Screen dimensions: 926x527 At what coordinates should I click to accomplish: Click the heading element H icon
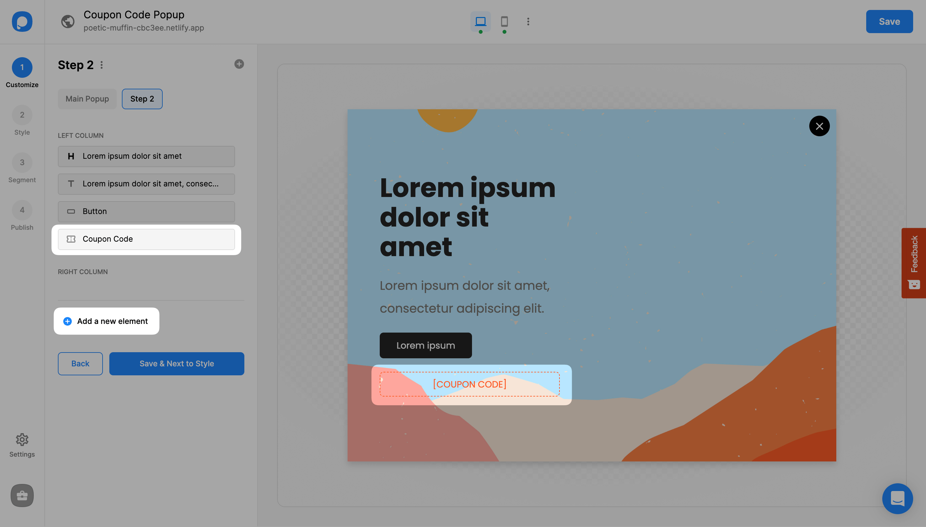tap(69, 156)
